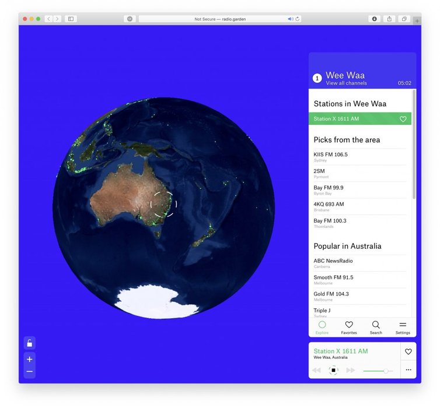Play Smooth FM 91.5 Melbourne
This screenshot has width=440, height=408.
tap(360, 280)
